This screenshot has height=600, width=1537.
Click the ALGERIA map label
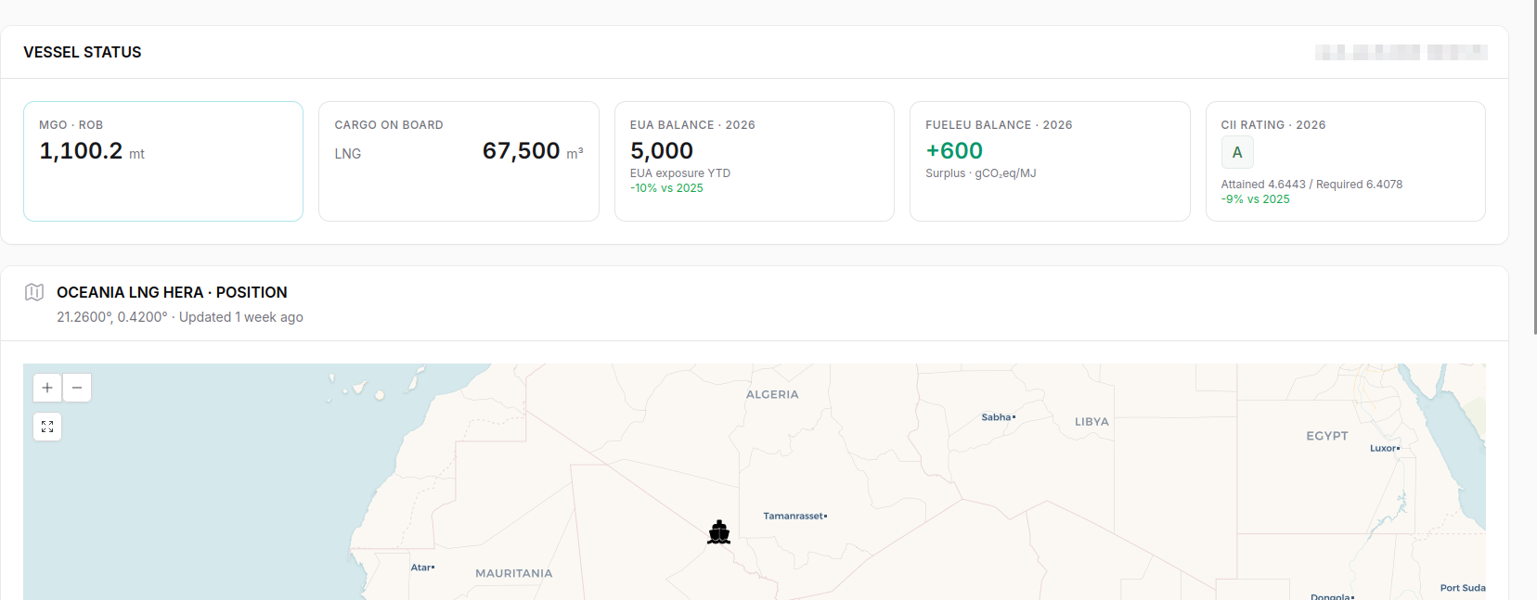coord(772,394)
